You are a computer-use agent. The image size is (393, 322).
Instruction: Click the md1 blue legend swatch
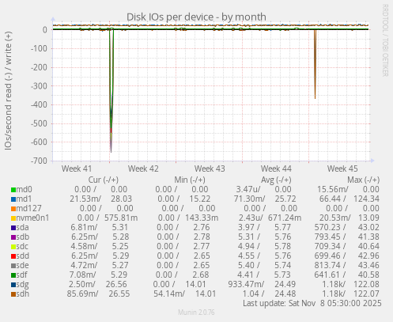[x=13, y=199]
